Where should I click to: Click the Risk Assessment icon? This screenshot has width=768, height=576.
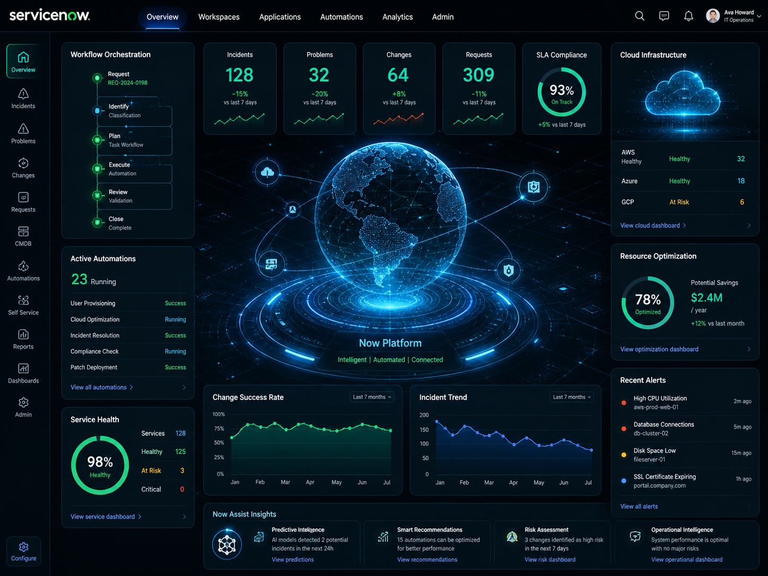[x=512, y=537]
